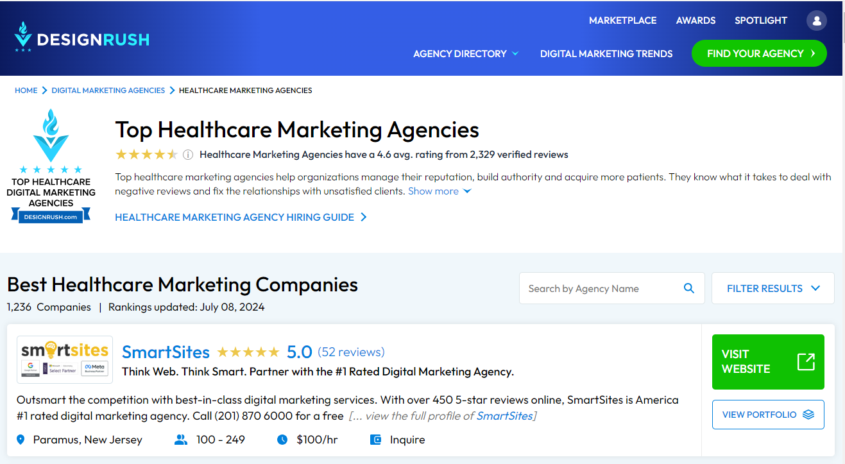Click the team size people icon
This screenshot has height=464, width=845.
(181, 440)
